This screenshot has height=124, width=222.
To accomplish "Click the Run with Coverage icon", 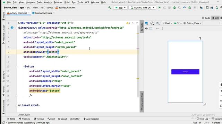I will [x=179, y=8].
